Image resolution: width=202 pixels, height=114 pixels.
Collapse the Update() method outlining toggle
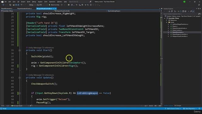pos(20,78)
